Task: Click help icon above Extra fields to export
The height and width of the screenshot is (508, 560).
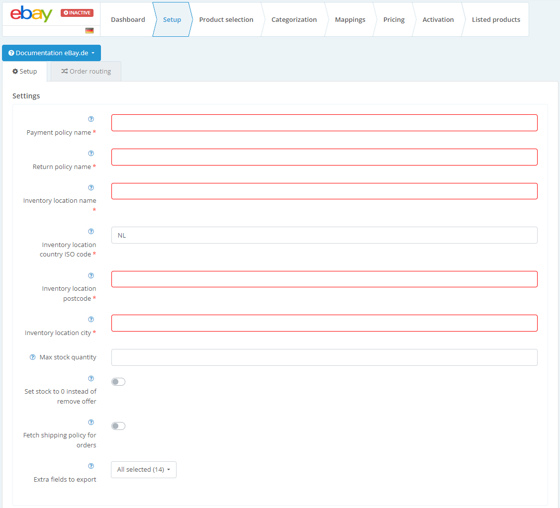Action: coord(91,466)
